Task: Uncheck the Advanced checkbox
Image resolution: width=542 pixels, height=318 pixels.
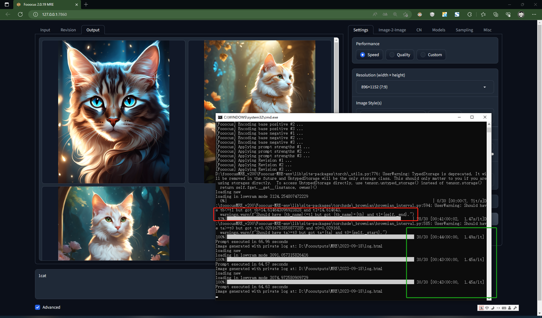Action: 38,307
